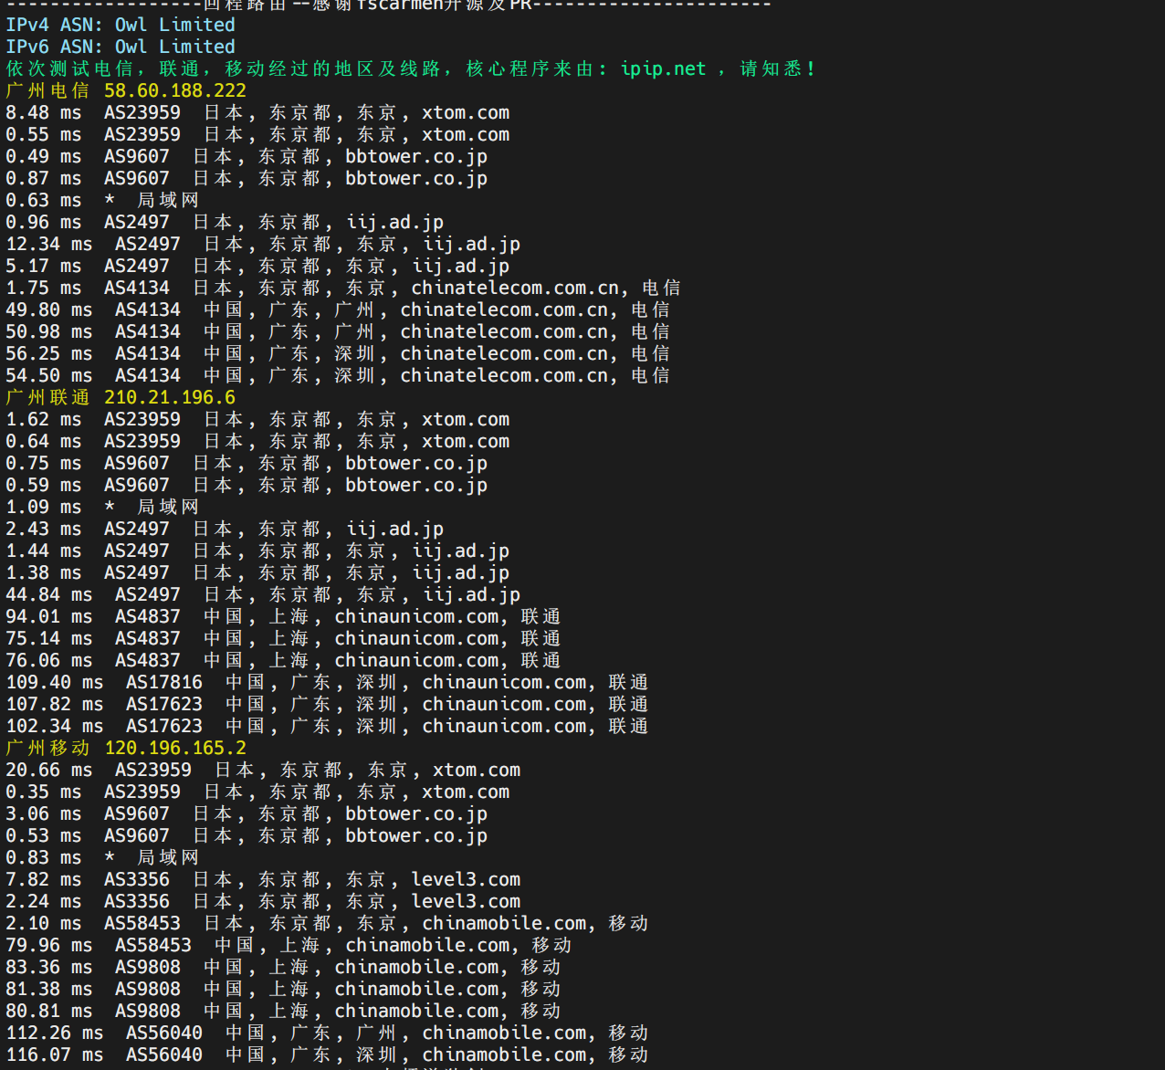Click the IP address 210.21.196.6
Viewport: 1165px width, 1070px height.
pos(170,397)
